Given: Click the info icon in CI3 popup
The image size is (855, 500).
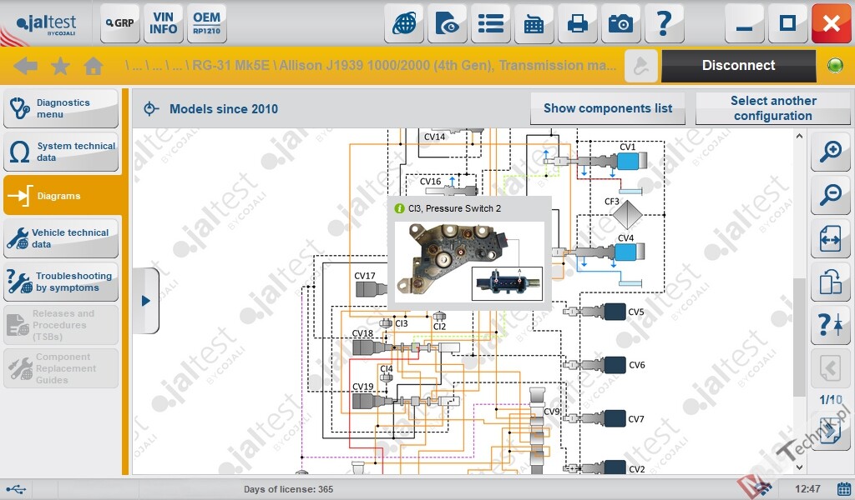Looking at the screenshot, I should tap(399, 208).
